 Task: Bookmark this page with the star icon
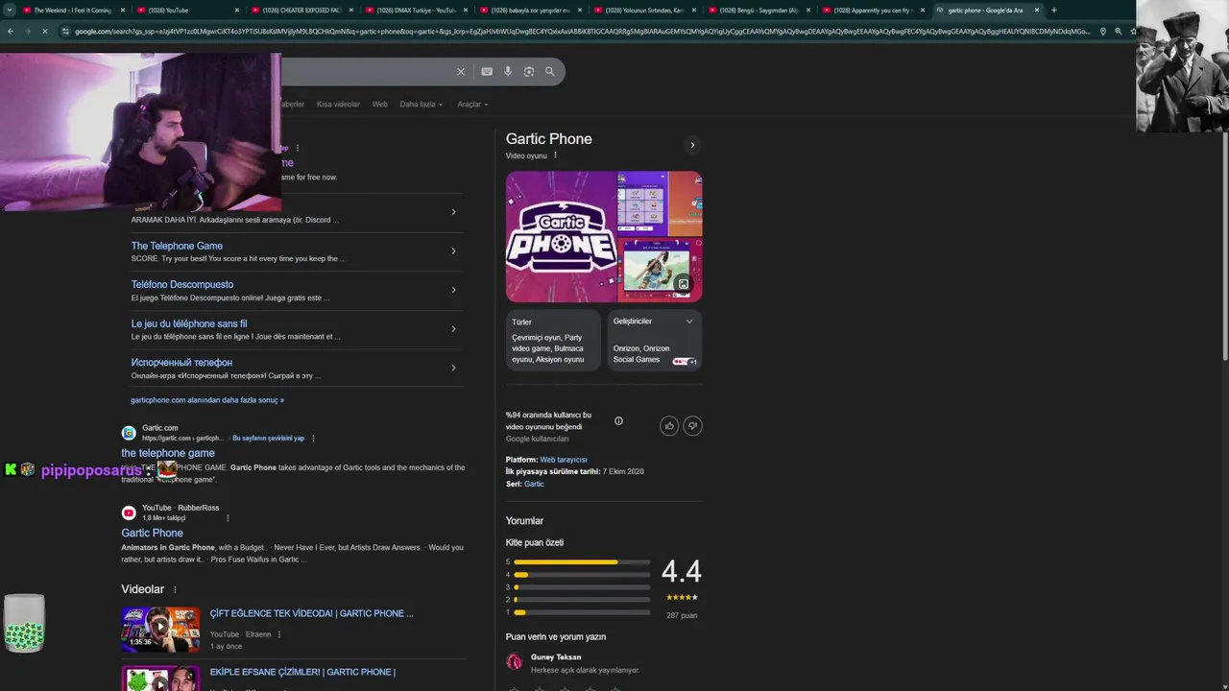tap(1133, 32)
